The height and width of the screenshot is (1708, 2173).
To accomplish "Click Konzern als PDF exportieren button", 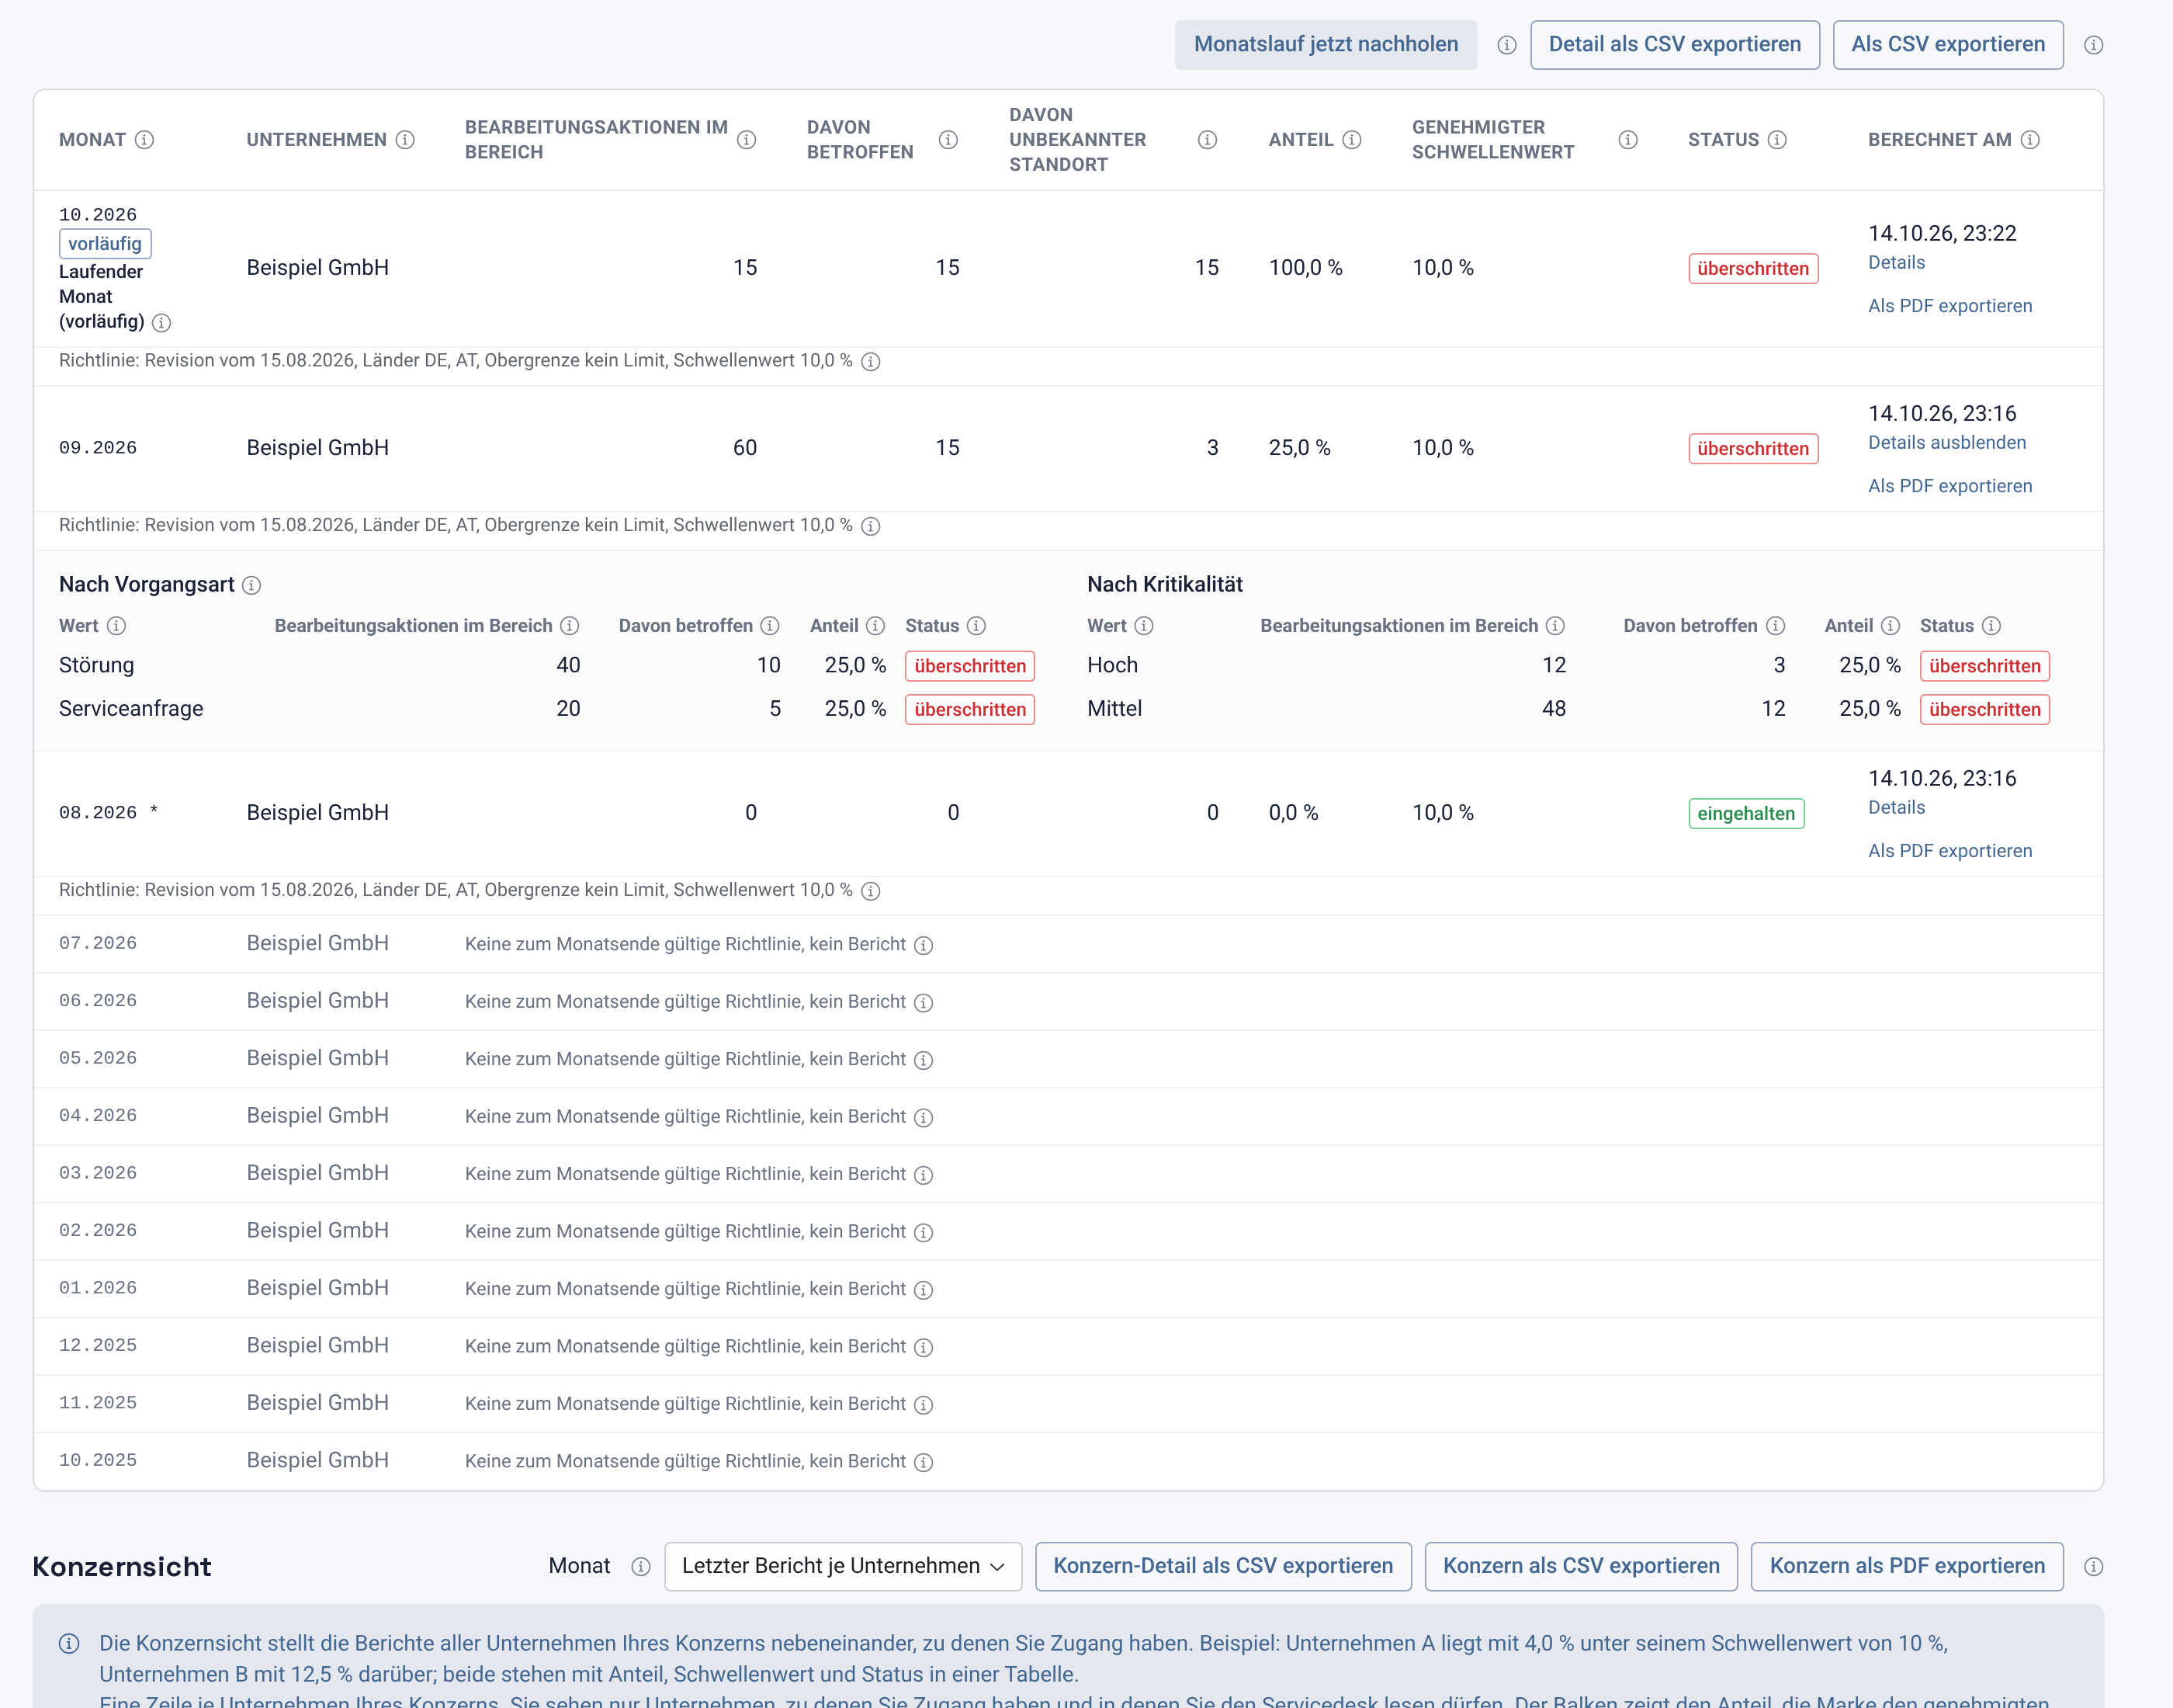I will coord(1906,1566).
